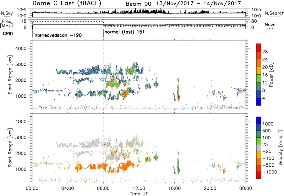
Task: Click the N.Search legend label
Action: point(274,13)
